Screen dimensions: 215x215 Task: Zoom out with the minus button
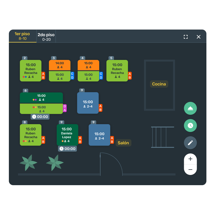coord(190,170)
